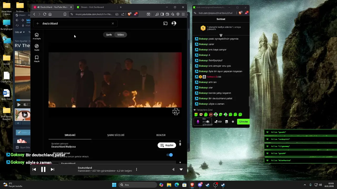This screenshot has width=337, height=189.
Task: Open the browser hamburger menu
Action: (183, 14)
